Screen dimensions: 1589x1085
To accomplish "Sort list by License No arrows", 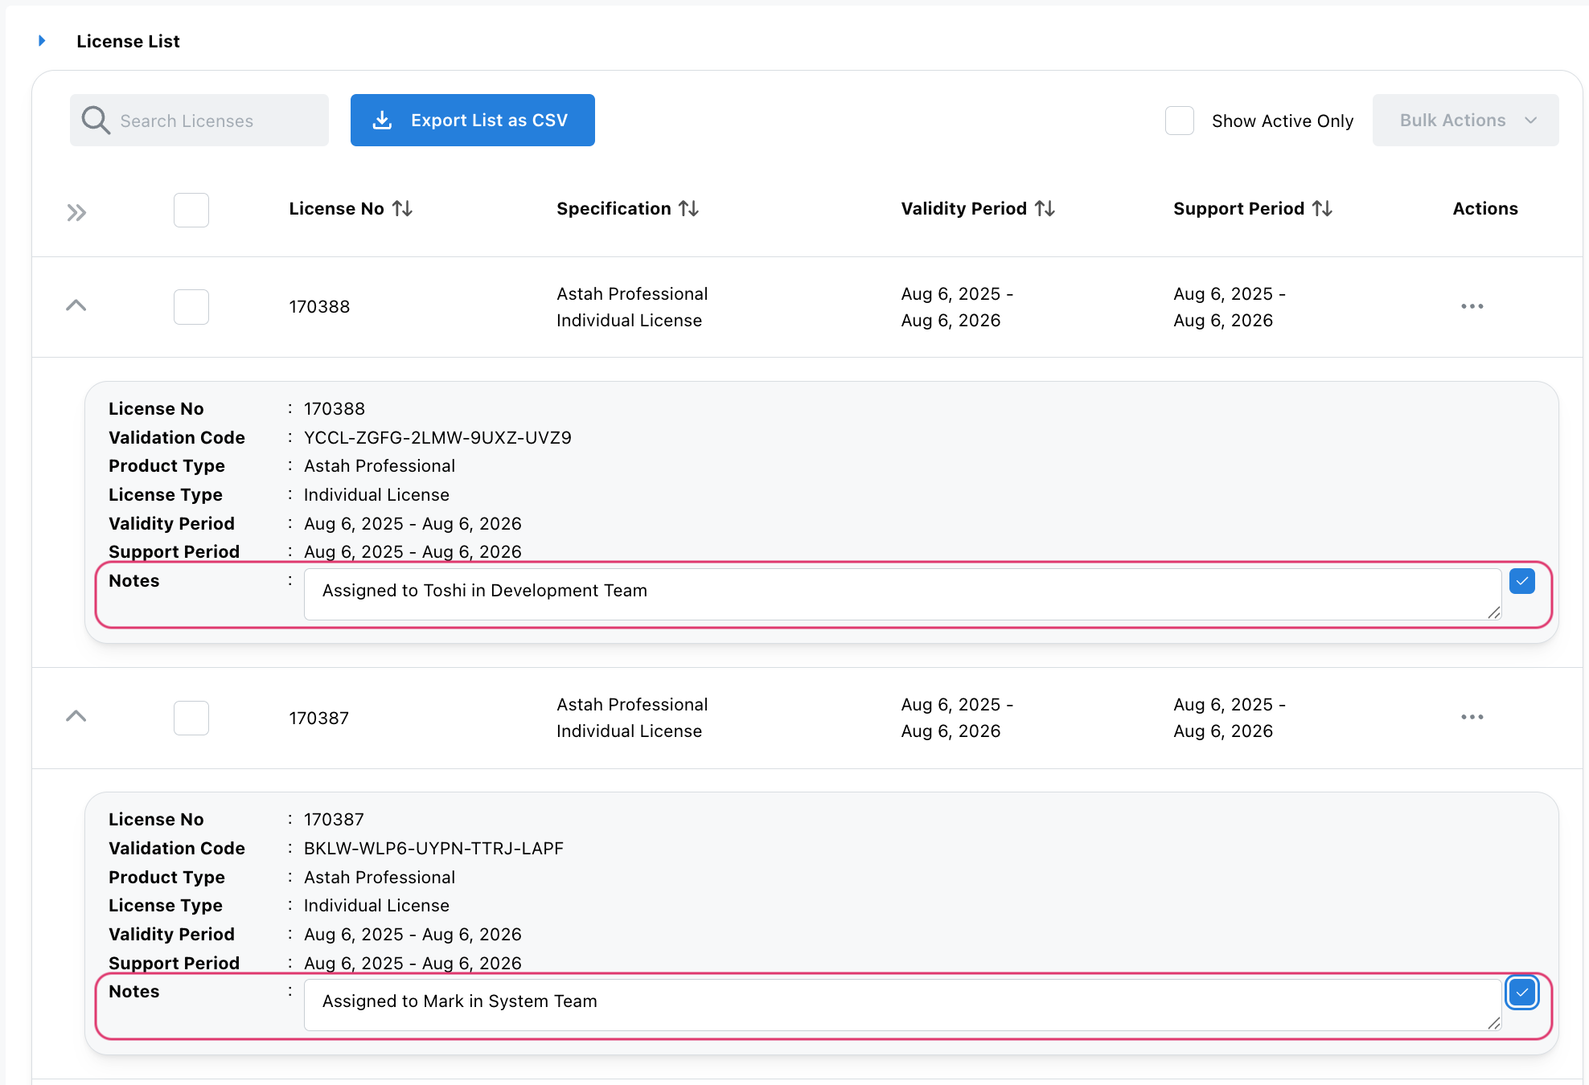I will (402, 209).
